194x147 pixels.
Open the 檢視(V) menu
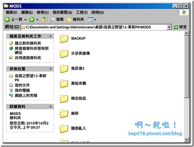click(43, 12)
